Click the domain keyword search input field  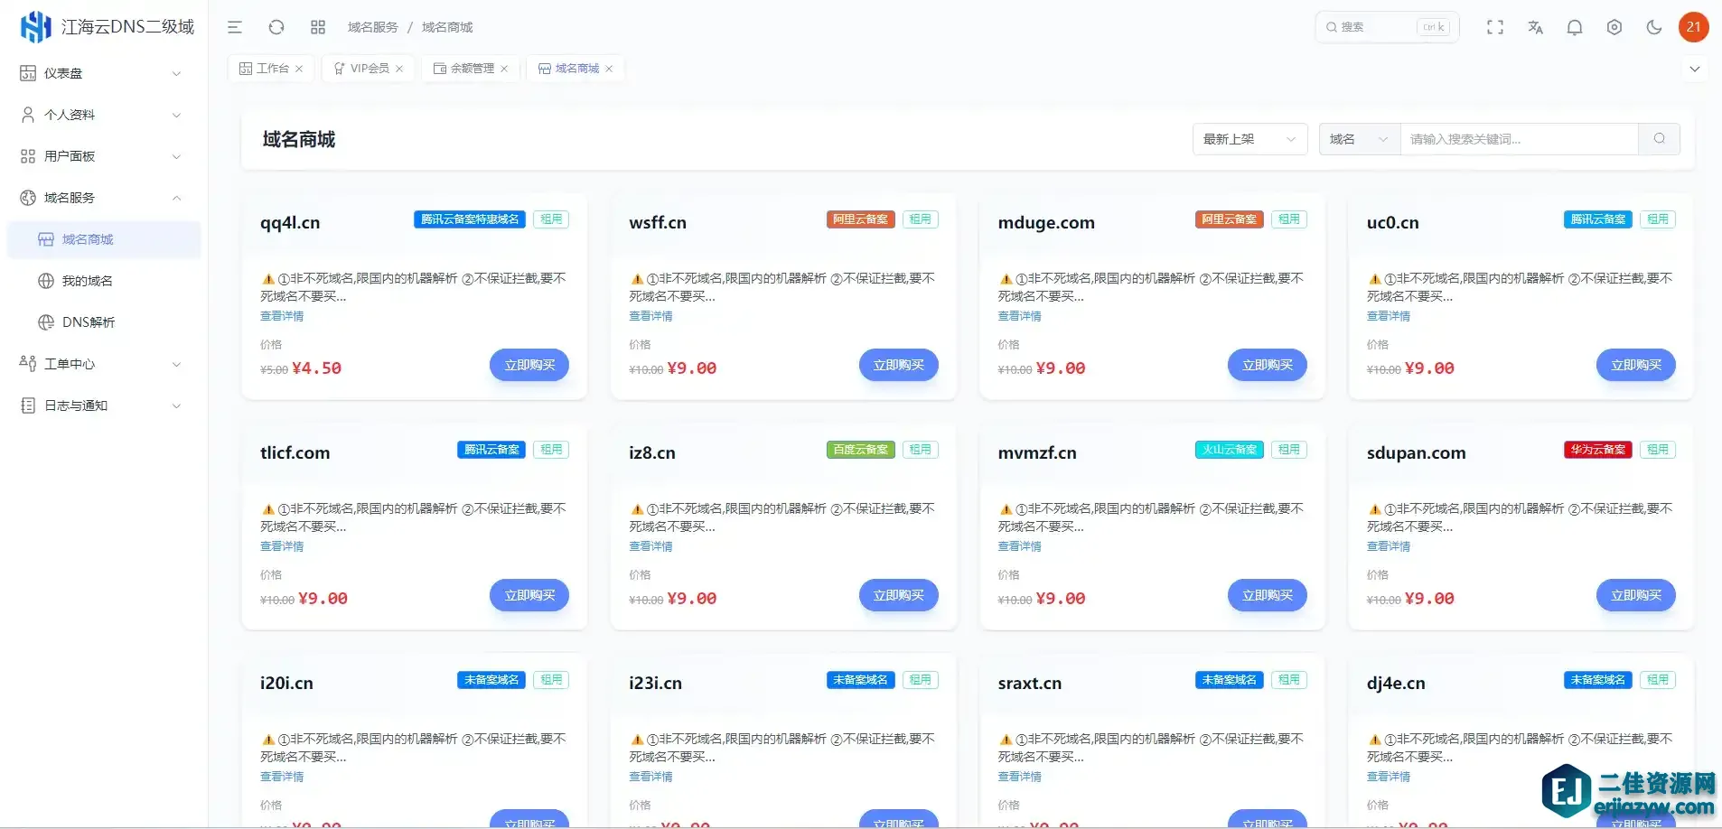[1518, 139]
